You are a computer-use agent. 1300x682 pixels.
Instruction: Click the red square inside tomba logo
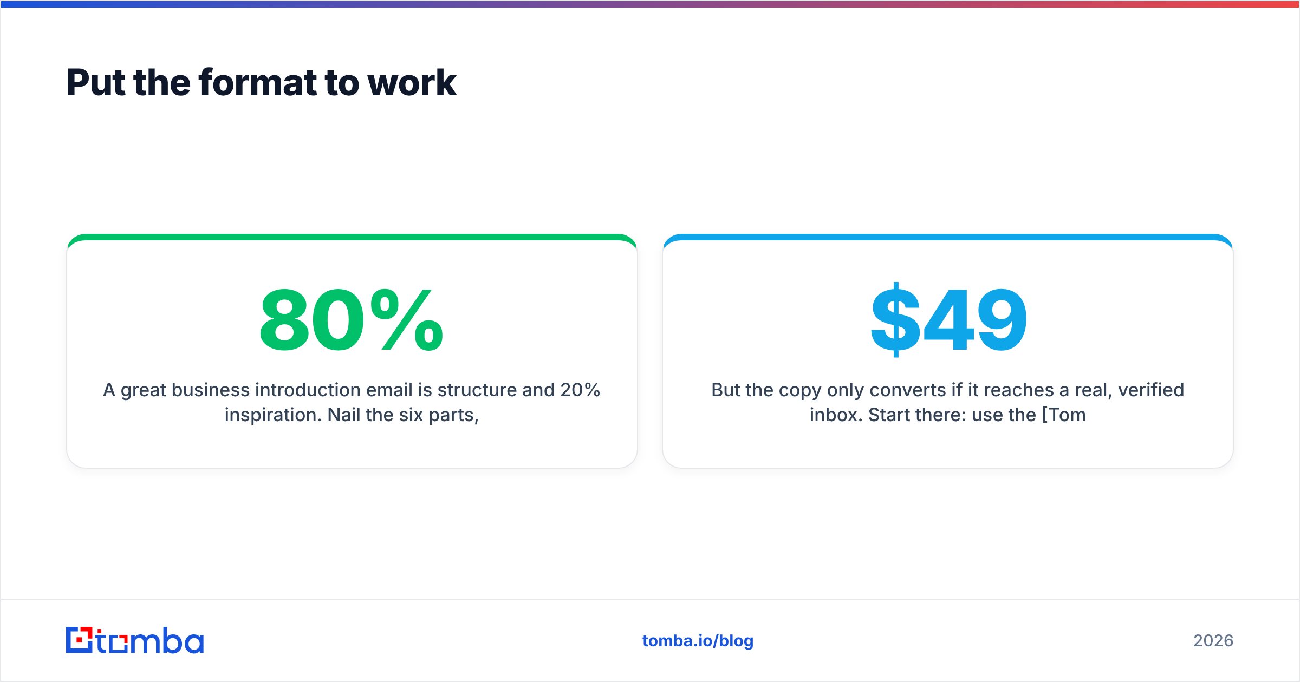(x=80, y=640)
